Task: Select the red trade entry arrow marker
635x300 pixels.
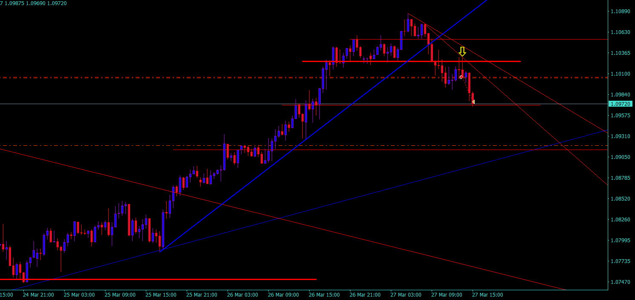Action: tap(461, 77)
